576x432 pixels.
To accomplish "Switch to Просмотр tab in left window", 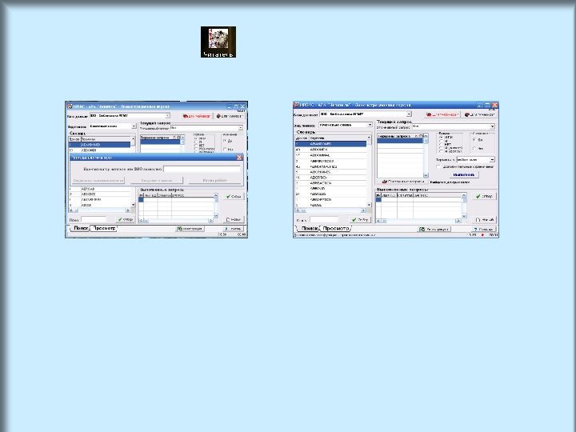I will pos(103,228).
